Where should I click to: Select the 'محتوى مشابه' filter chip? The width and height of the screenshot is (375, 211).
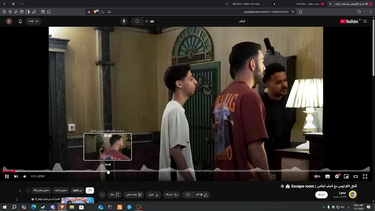(61, 190)
